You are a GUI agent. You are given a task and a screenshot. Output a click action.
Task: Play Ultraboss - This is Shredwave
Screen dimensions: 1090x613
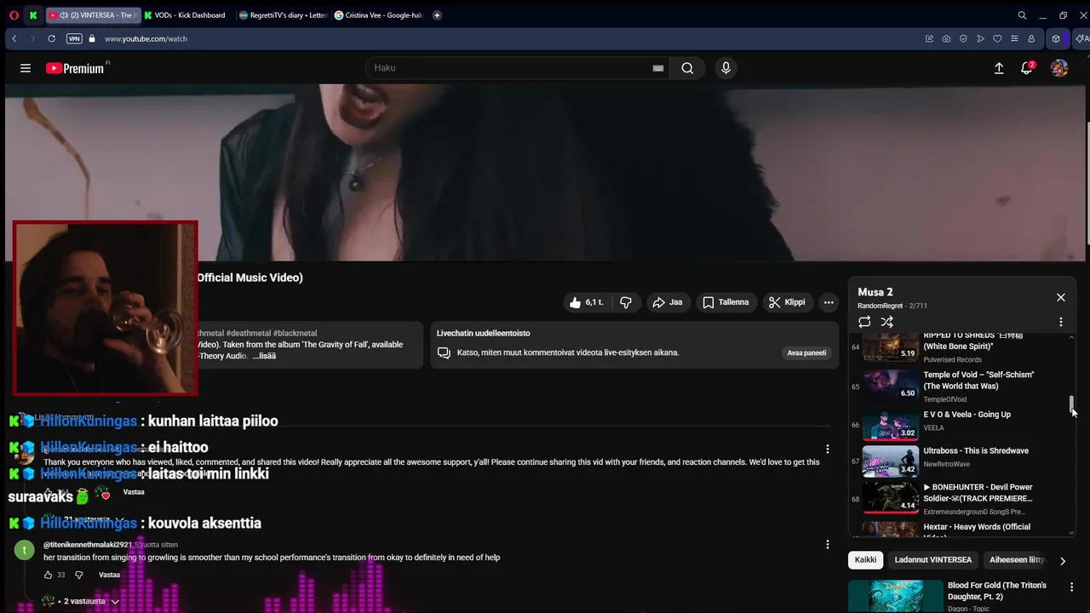pos(958,460)
